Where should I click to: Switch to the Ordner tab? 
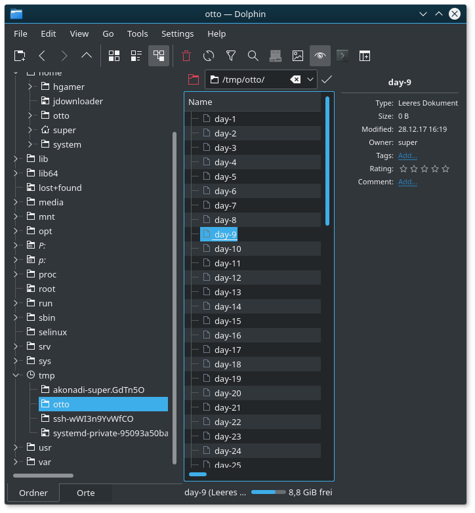coord(33,493)
